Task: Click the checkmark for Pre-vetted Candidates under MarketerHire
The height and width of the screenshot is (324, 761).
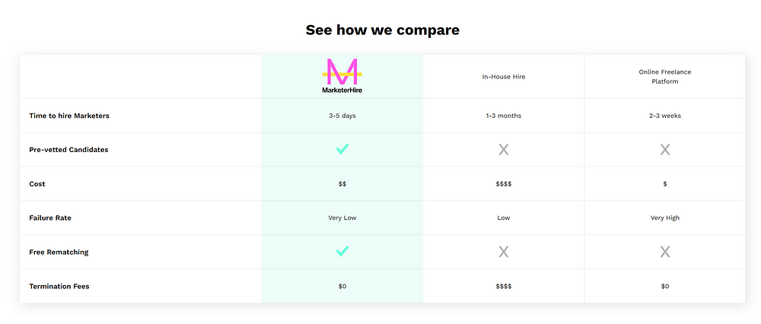Action: pos(342,149)
